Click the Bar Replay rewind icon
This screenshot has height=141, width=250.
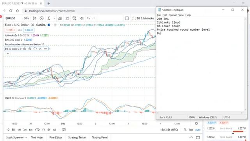pos(82,18)
